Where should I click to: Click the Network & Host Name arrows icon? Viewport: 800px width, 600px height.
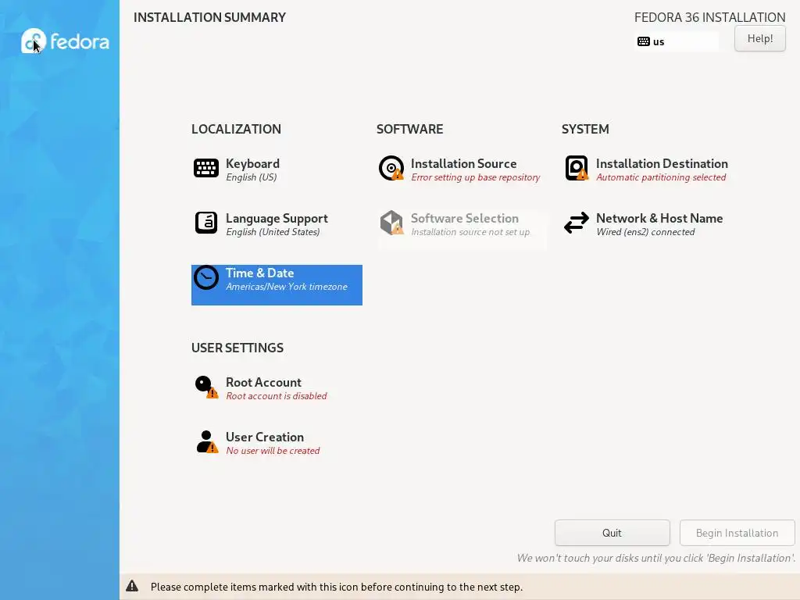coord(577,223)
